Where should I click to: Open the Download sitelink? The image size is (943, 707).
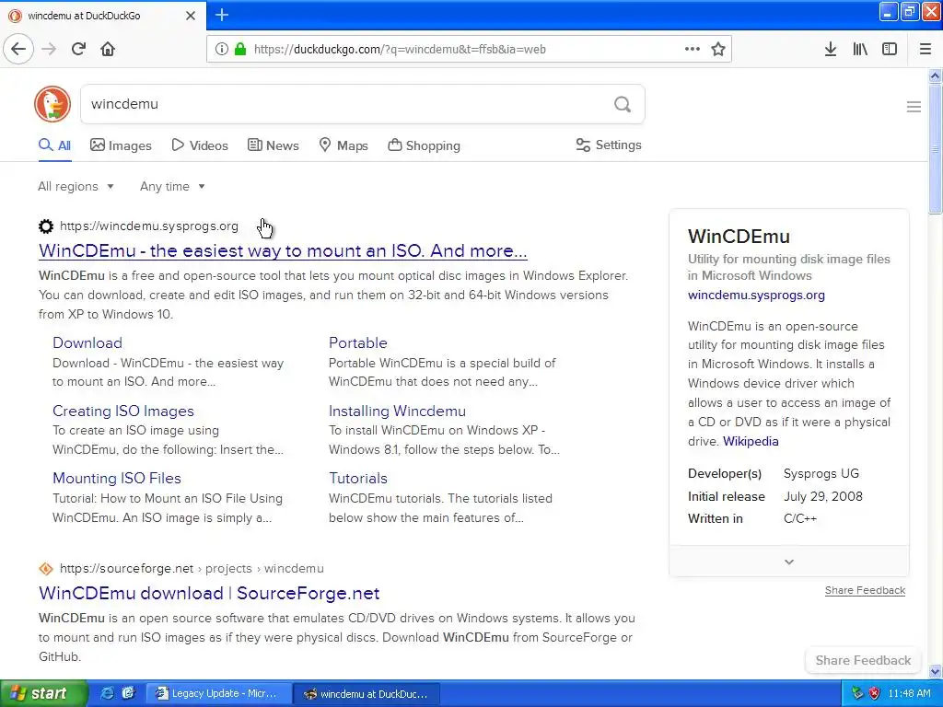[x=87, y=342]
